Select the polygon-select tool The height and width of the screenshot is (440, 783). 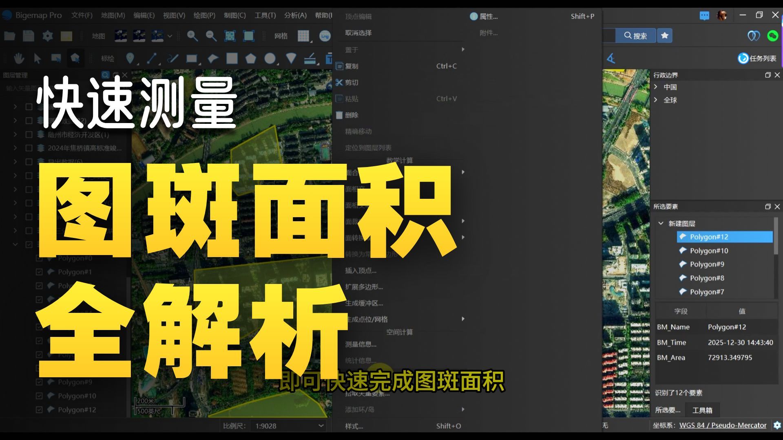(x=75, y=58)
